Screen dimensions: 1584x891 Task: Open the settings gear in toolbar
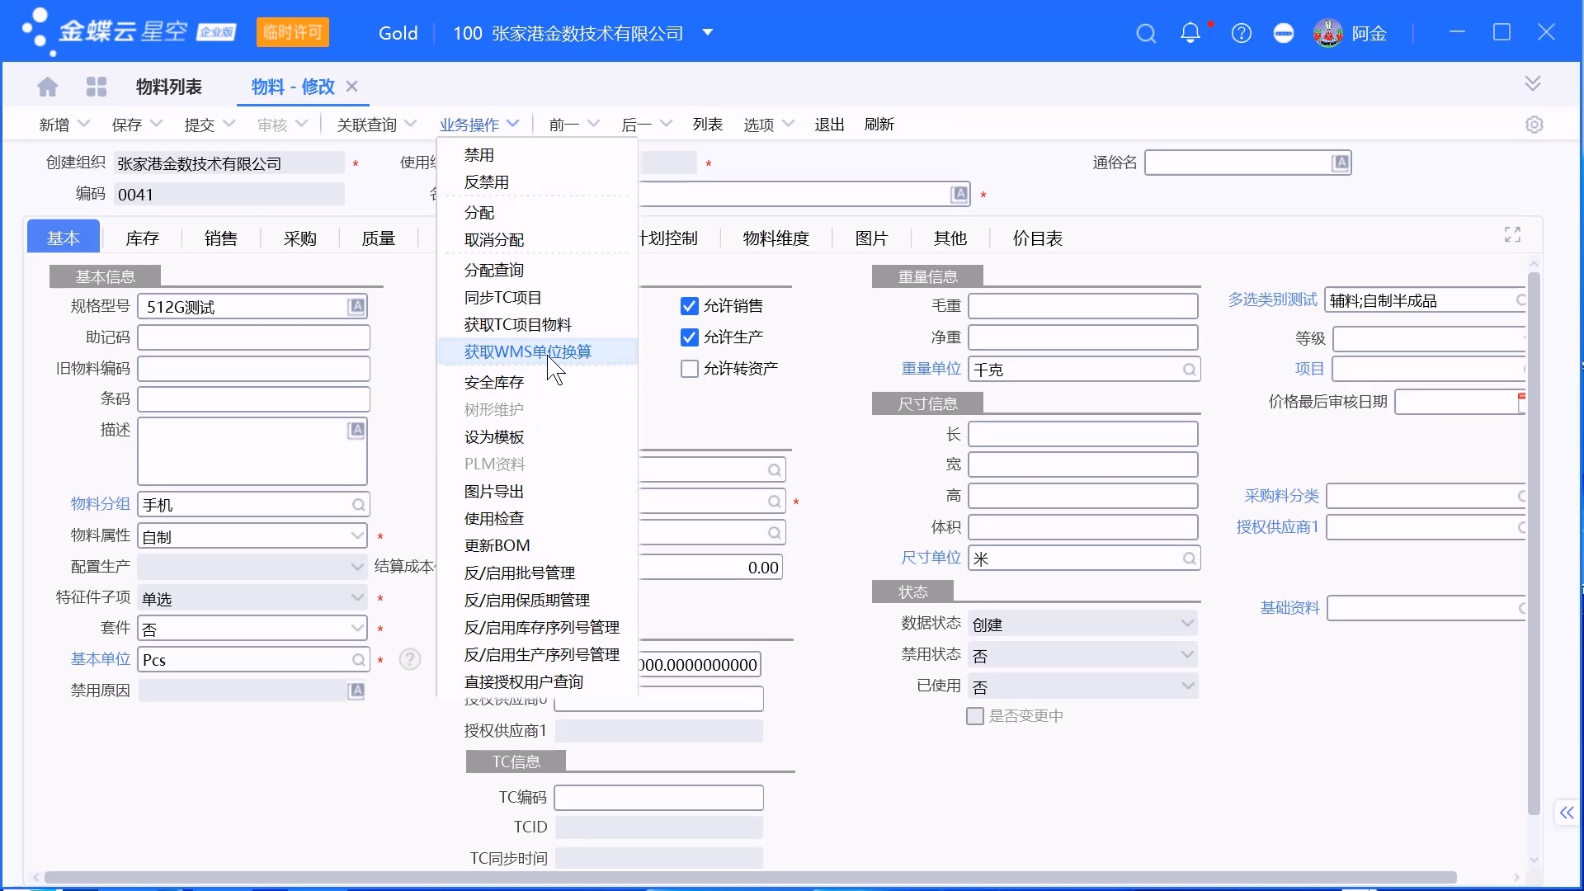point(1534,125)
